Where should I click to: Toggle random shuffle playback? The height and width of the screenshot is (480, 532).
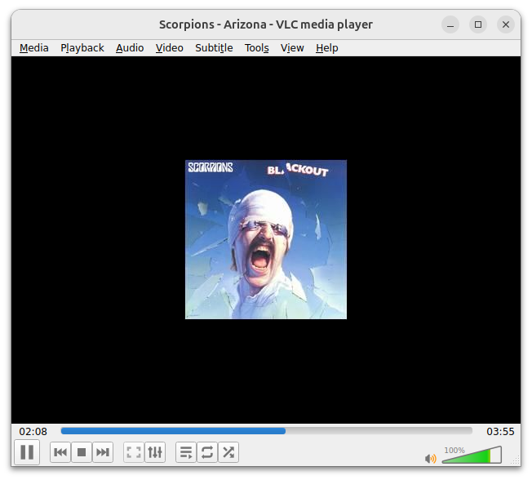click(x=228, y=452)
